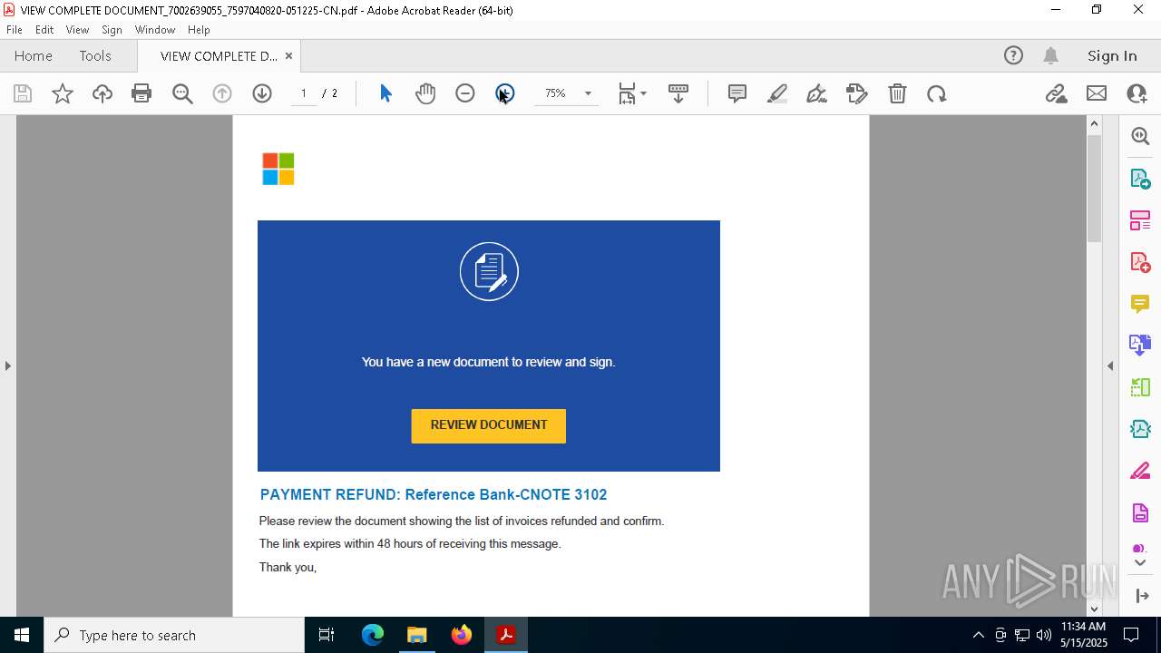Image resolution: width=1161 pixels, height=653 pixels.
Task: Open notifications bell
Action: (1050, 55)
